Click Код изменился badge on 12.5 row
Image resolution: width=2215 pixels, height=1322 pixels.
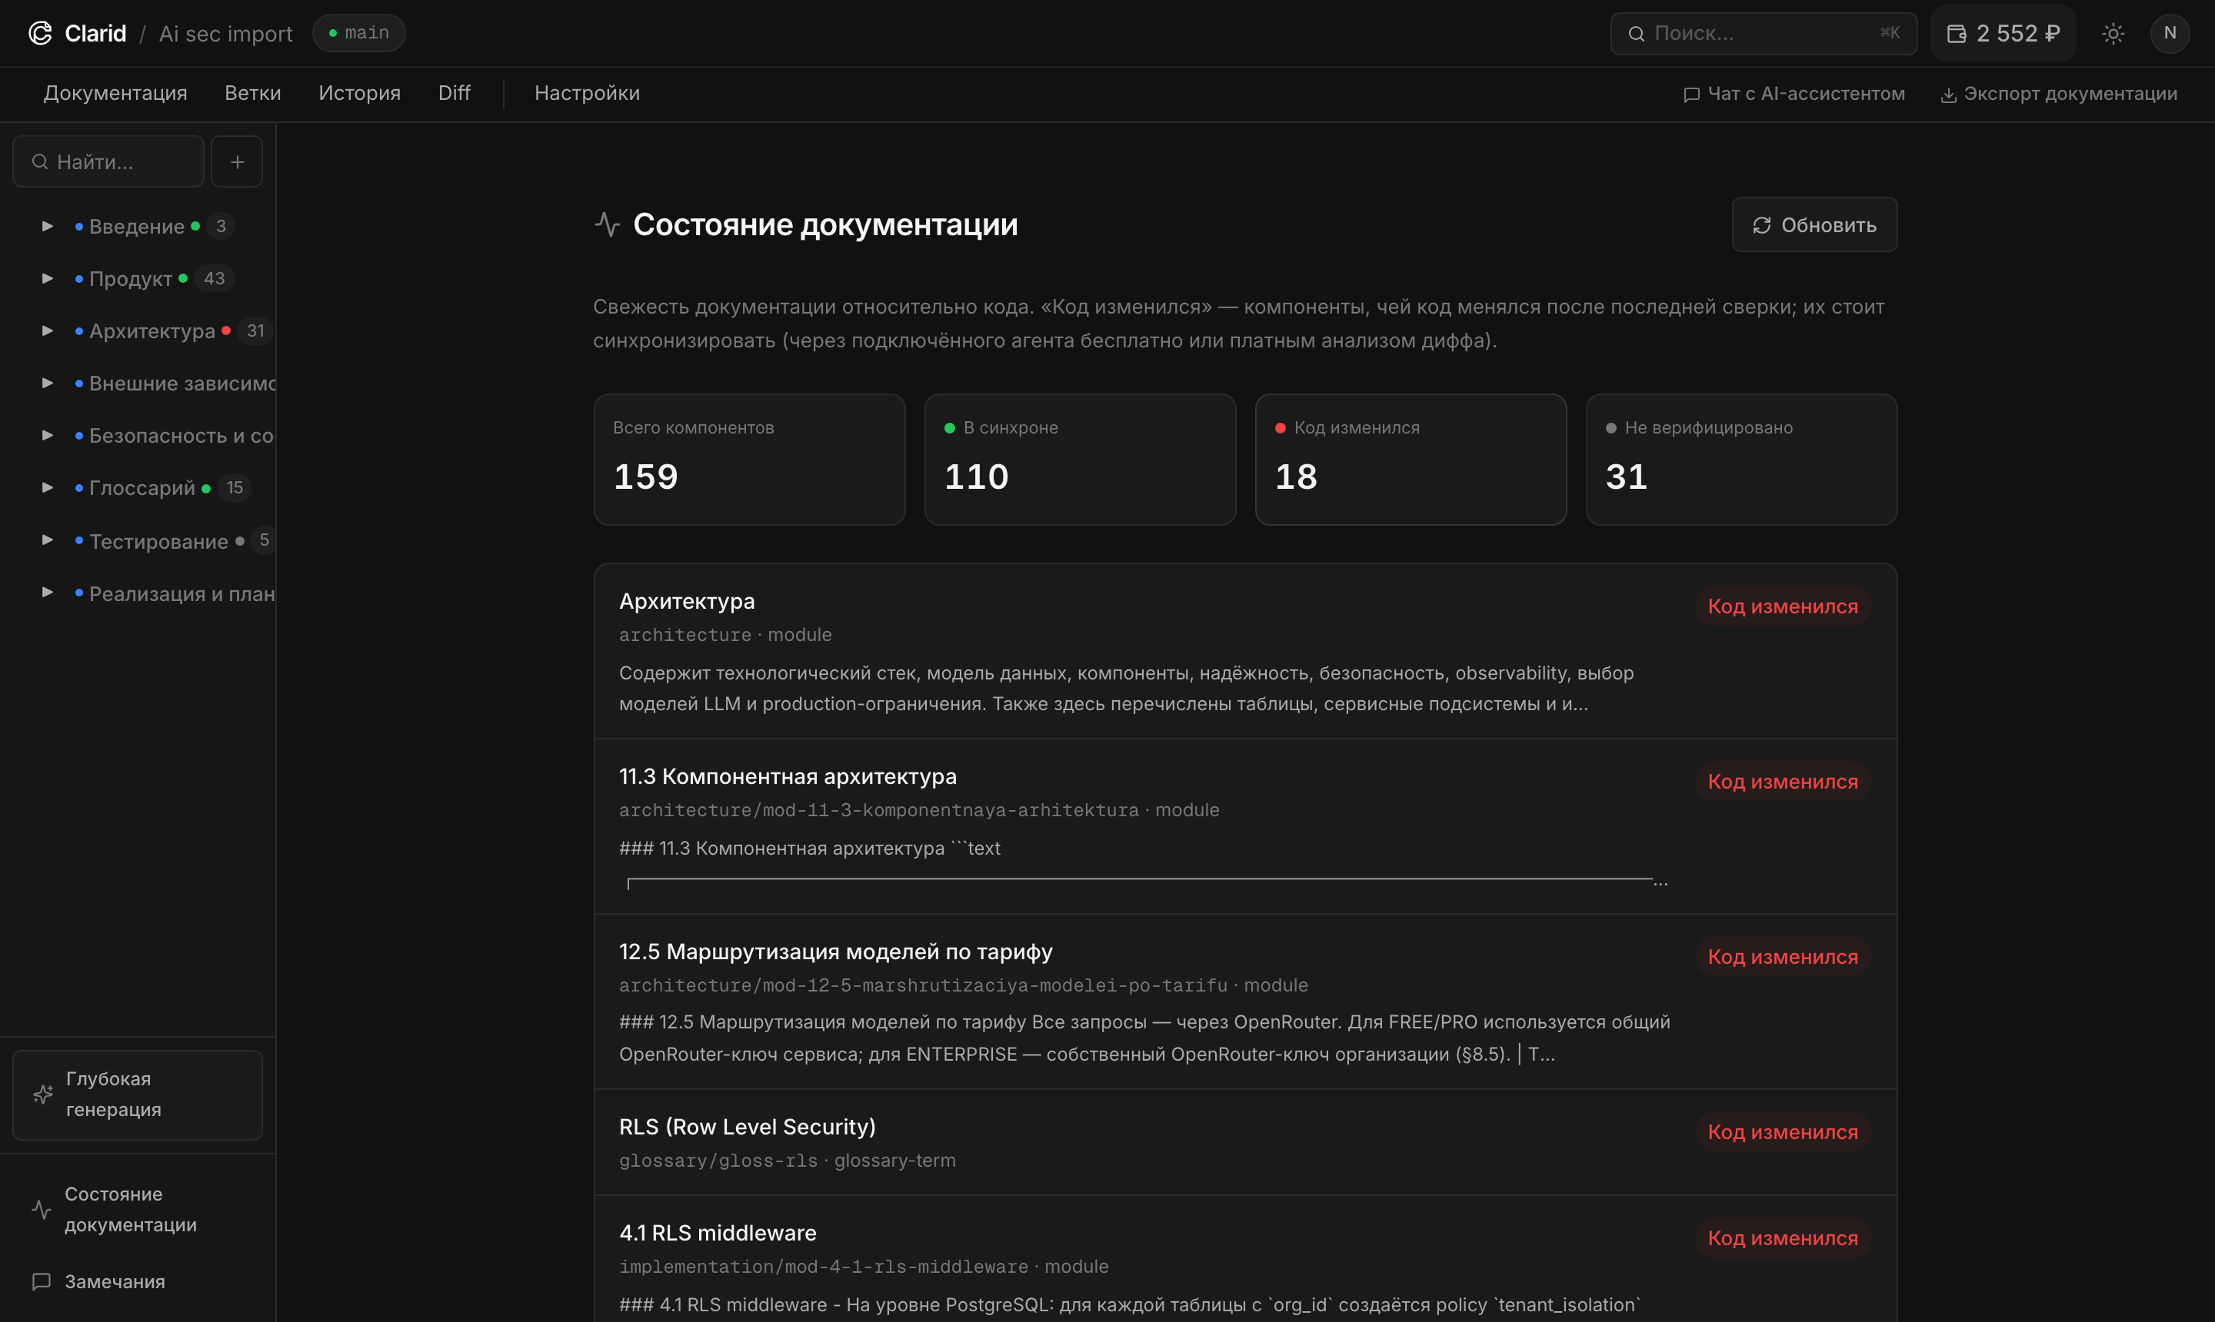(1783, 957)
